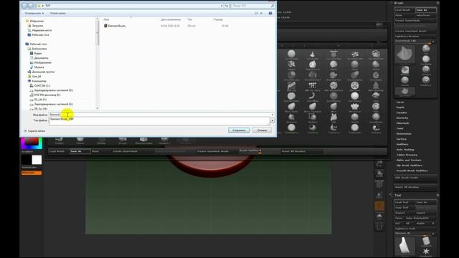Select the cylinder tool thumbnail
The width and height of the screenshot is (459, 258).
pyautogui.click(x=426, y=242)
